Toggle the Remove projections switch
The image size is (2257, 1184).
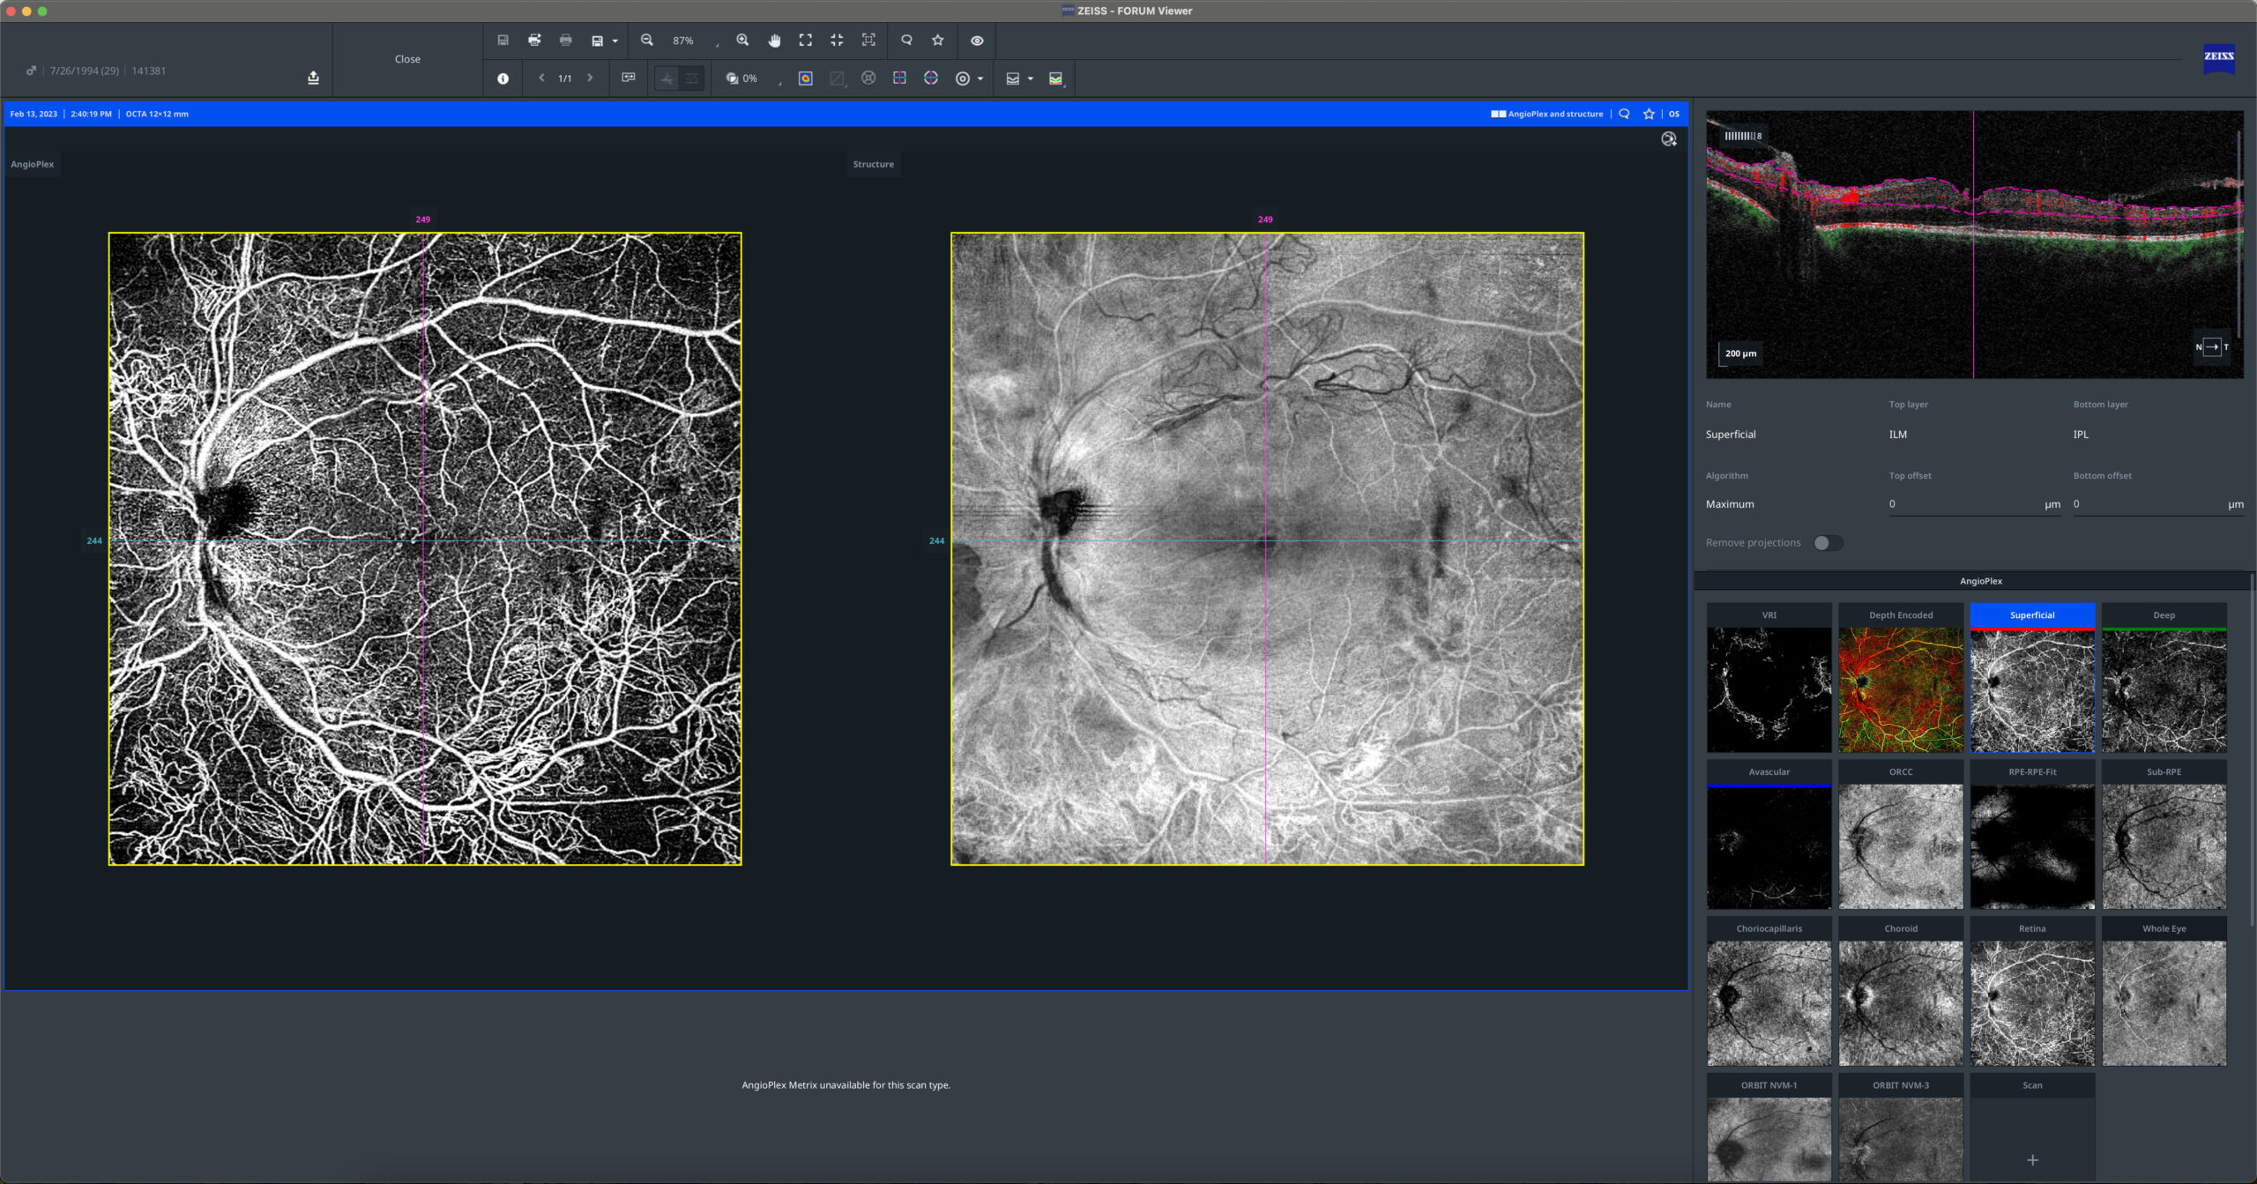1828,543
